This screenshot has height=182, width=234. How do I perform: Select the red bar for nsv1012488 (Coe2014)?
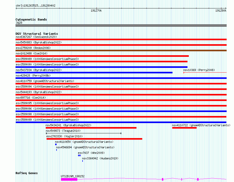(102, 56)
